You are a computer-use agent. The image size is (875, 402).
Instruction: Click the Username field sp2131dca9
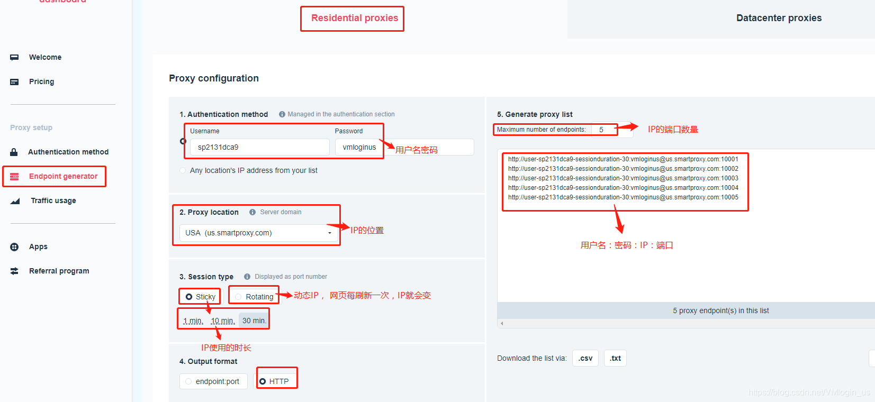point(260,147)
